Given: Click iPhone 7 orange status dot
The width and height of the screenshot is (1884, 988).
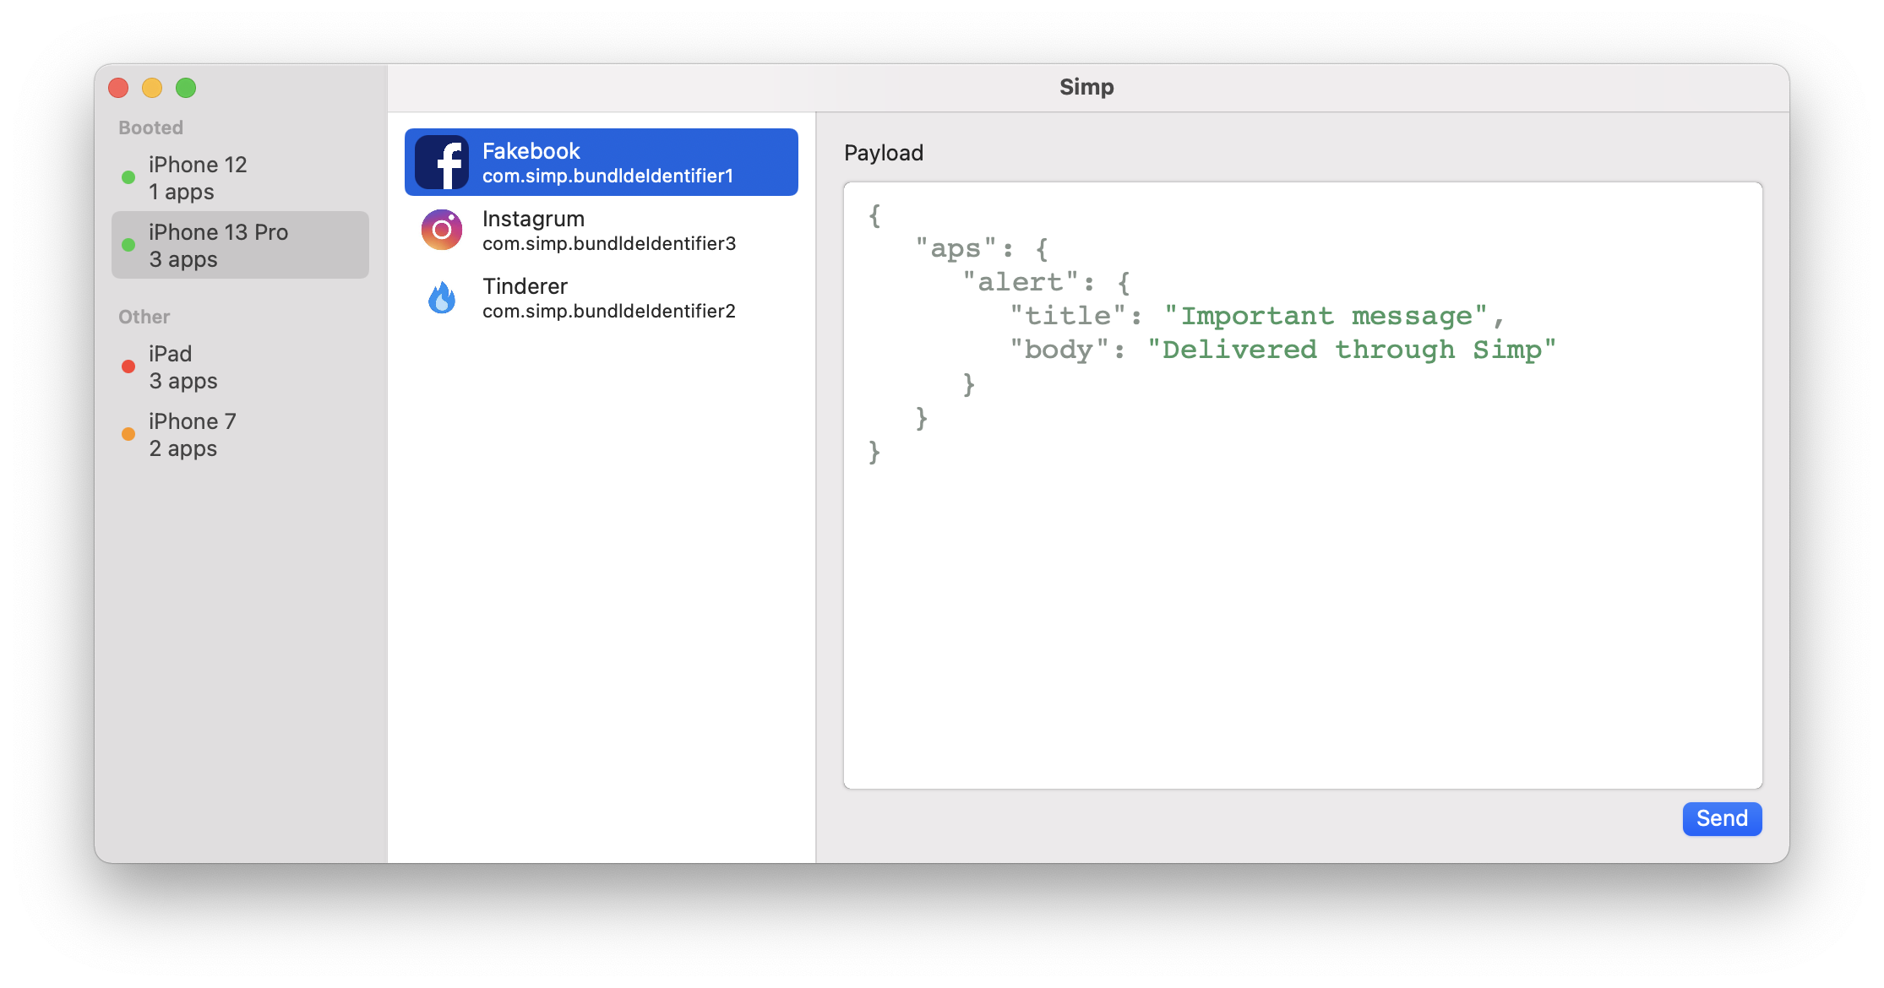Looking at the screenshot, I should [x=128, y=434].
